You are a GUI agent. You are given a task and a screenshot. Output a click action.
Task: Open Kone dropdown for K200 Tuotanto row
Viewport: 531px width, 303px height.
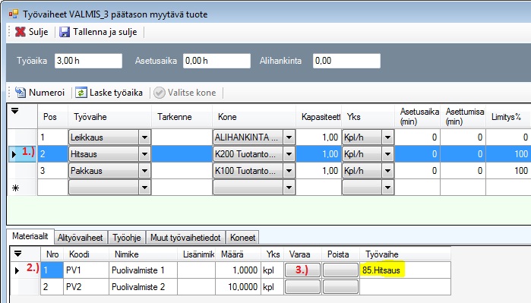289,154
